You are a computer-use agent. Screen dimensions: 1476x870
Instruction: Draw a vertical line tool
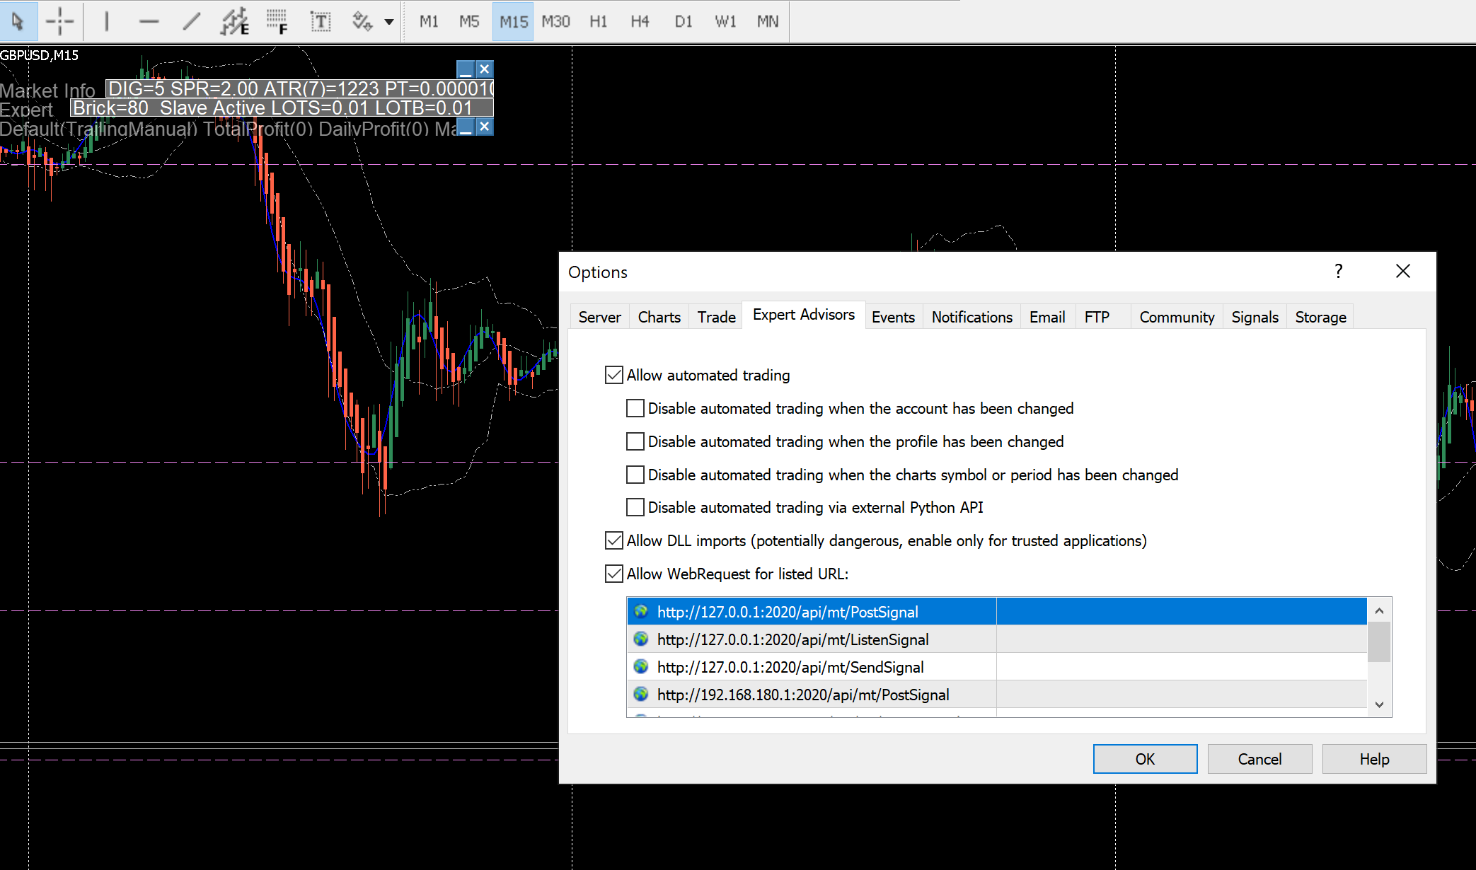106,21
